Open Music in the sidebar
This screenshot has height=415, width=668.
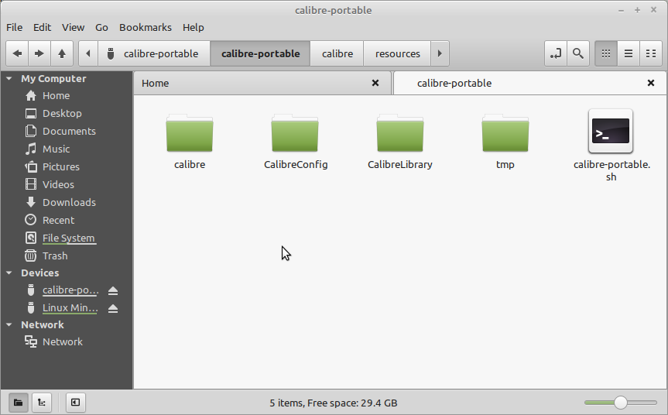pos(56,149)
